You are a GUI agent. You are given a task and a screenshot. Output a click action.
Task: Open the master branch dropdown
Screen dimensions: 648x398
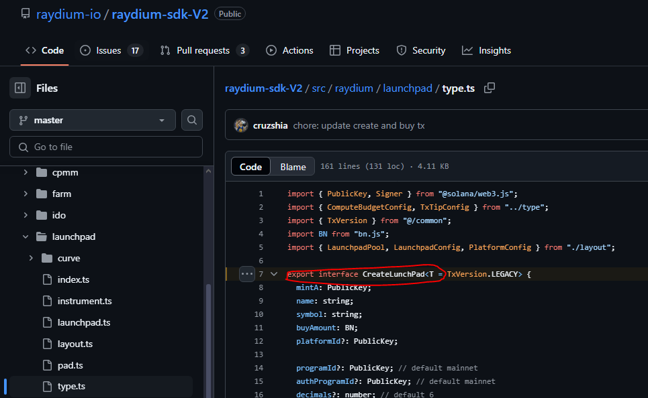(93, 120)
